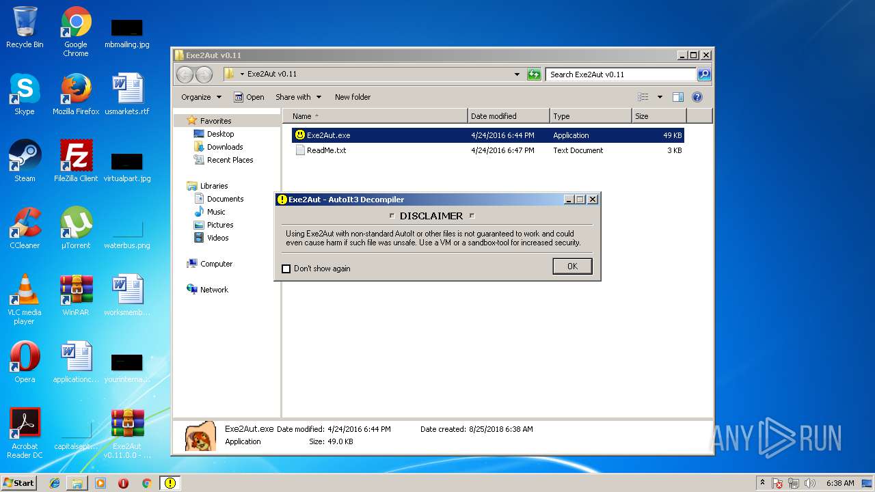Open Opera desktop shortcut

(x=25, y=362)
